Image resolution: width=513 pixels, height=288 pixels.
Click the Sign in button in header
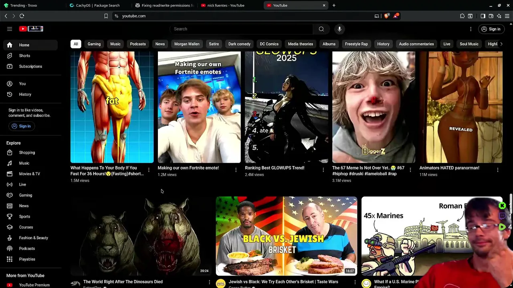(491, 29)
